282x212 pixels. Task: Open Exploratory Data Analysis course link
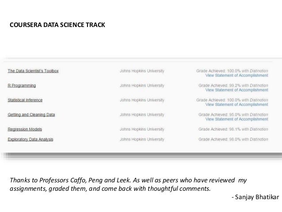pyautogui.click(x=30, y=139)
